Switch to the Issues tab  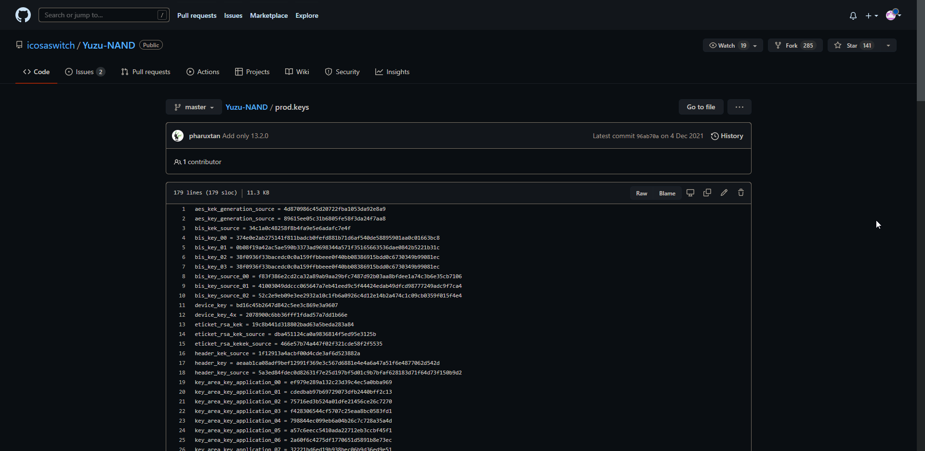[x=85, y=72]
